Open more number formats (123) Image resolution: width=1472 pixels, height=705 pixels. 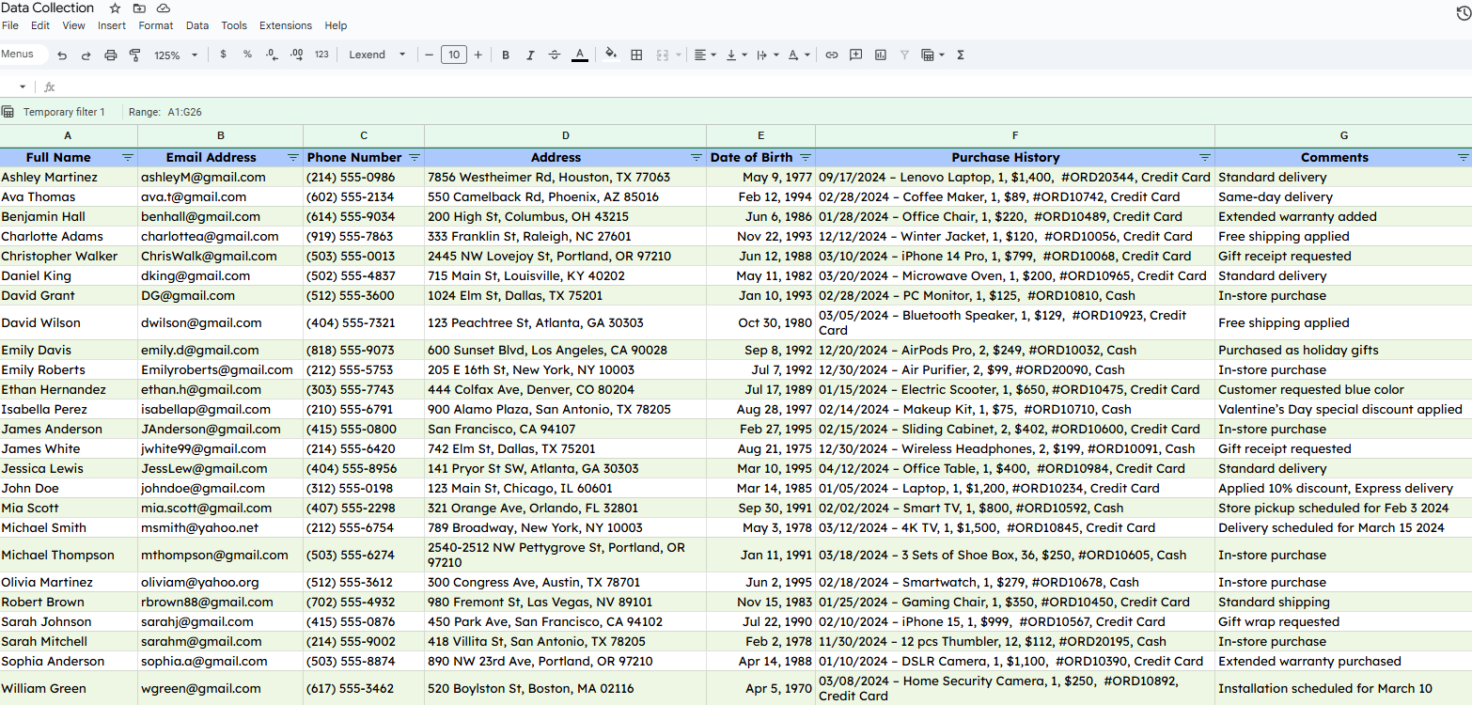(x=321, y=55)
